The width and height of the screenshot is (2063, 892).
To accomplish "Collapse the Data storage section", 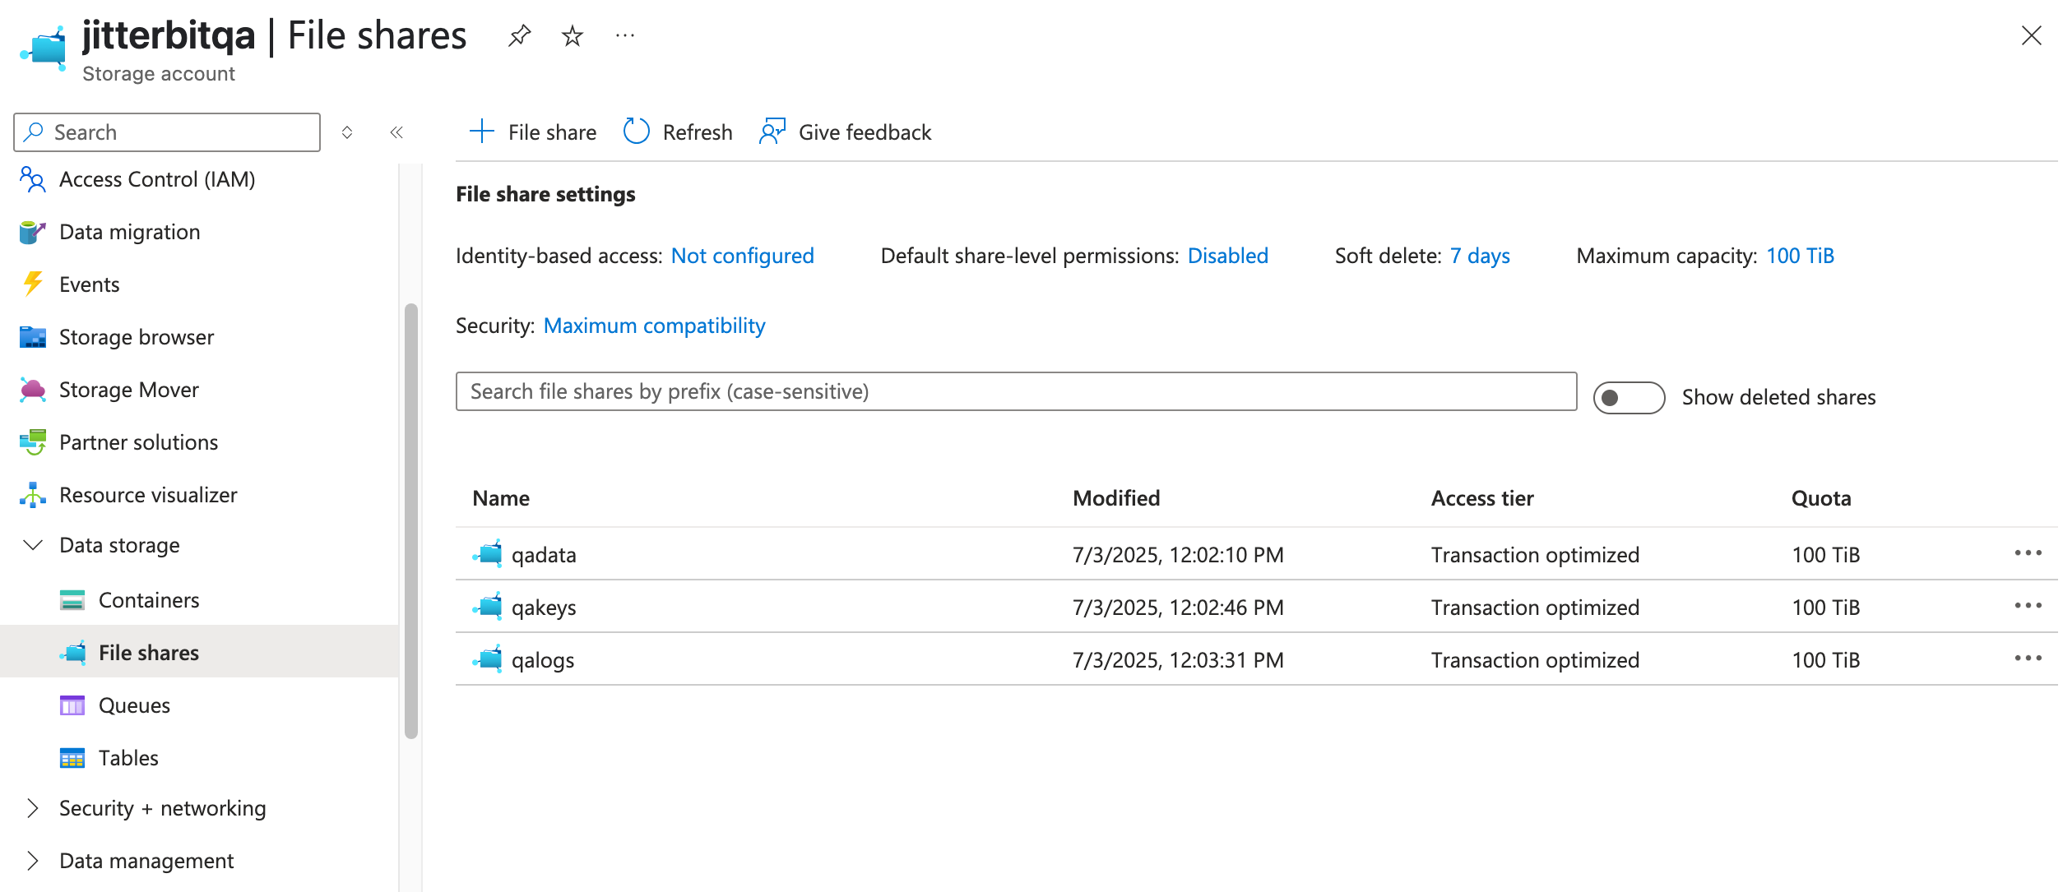I will pos(33,545).
